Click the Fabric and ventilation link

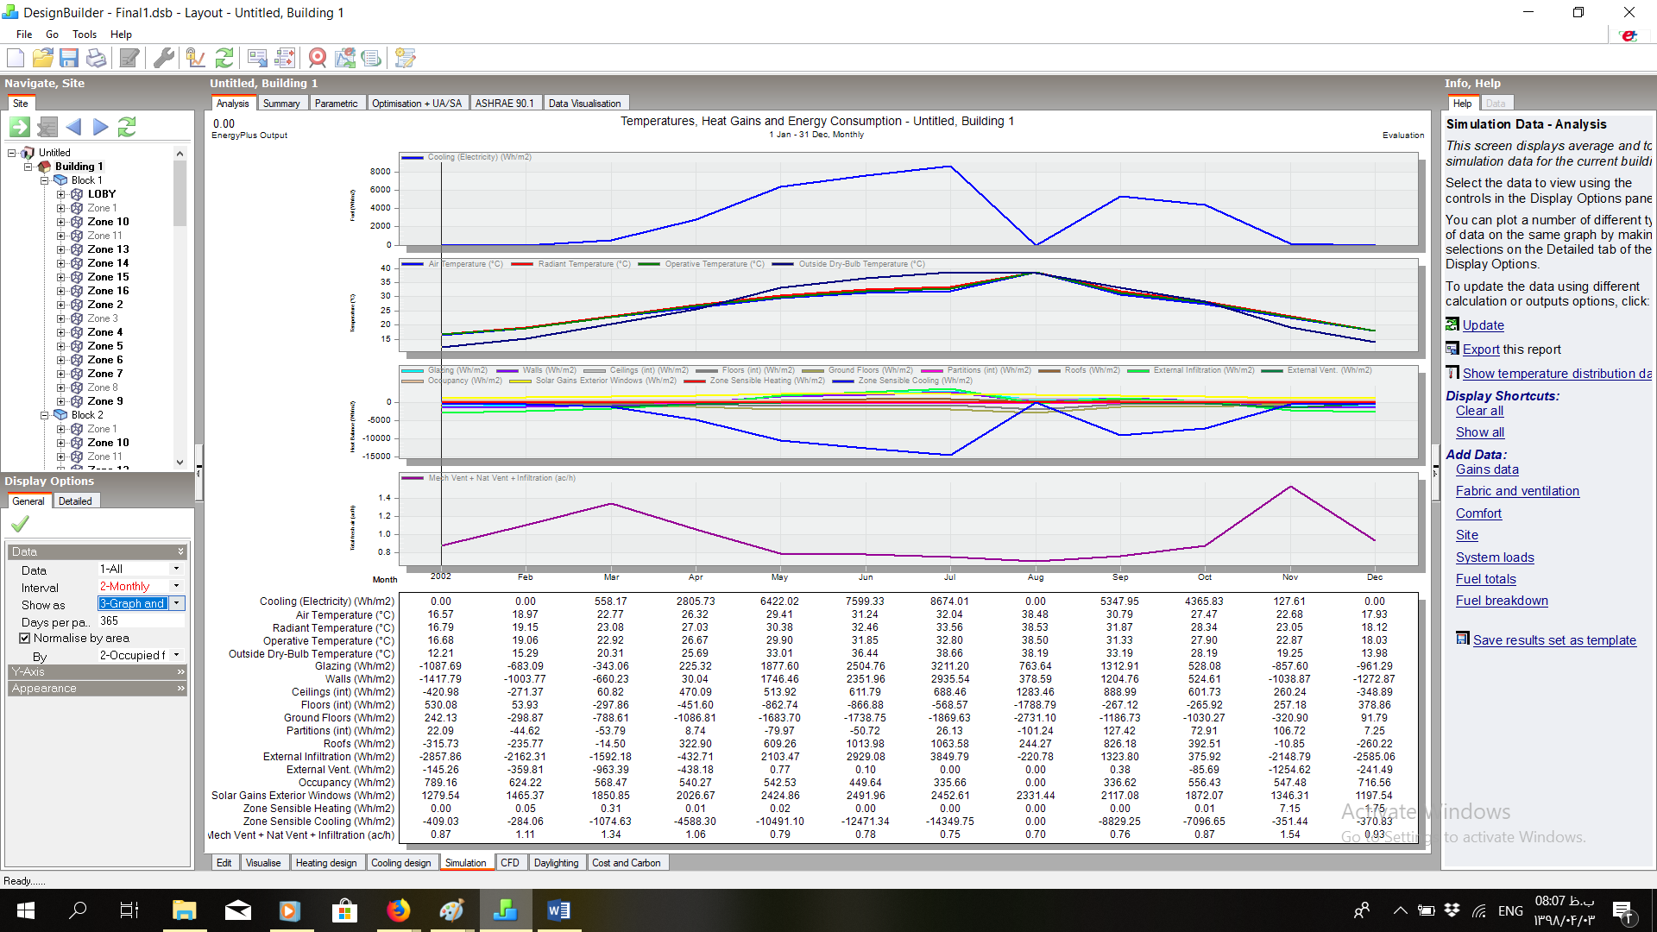[x=1517, y=491]
